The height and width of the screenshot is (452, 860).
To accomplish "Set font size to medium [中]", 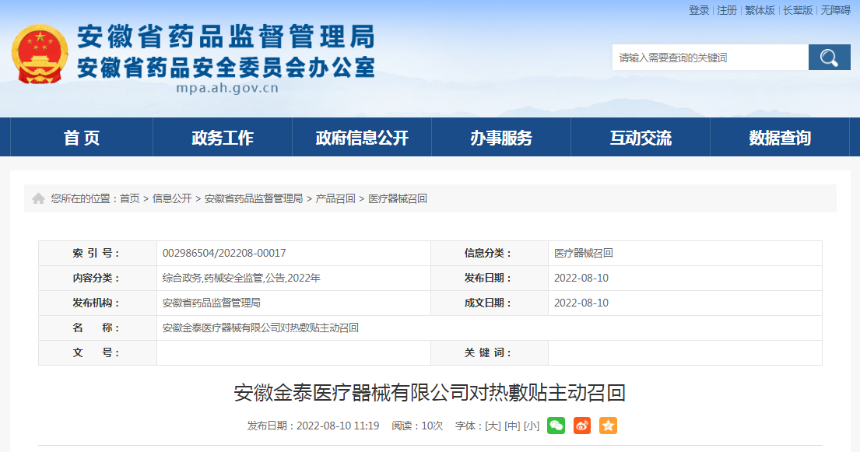I will (512, 426).
